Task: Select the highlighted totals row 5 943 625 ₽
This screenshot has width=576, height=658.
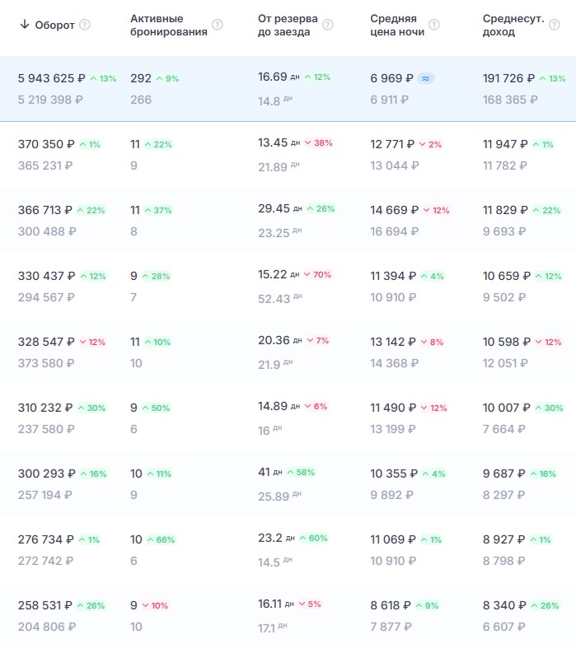Action: coord(288,89)
